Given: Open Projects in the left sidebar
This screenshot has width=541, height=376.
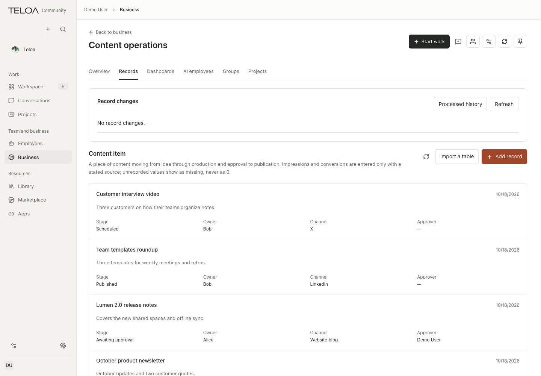Looking at the screenshot, I should click(x=38, y=115).
